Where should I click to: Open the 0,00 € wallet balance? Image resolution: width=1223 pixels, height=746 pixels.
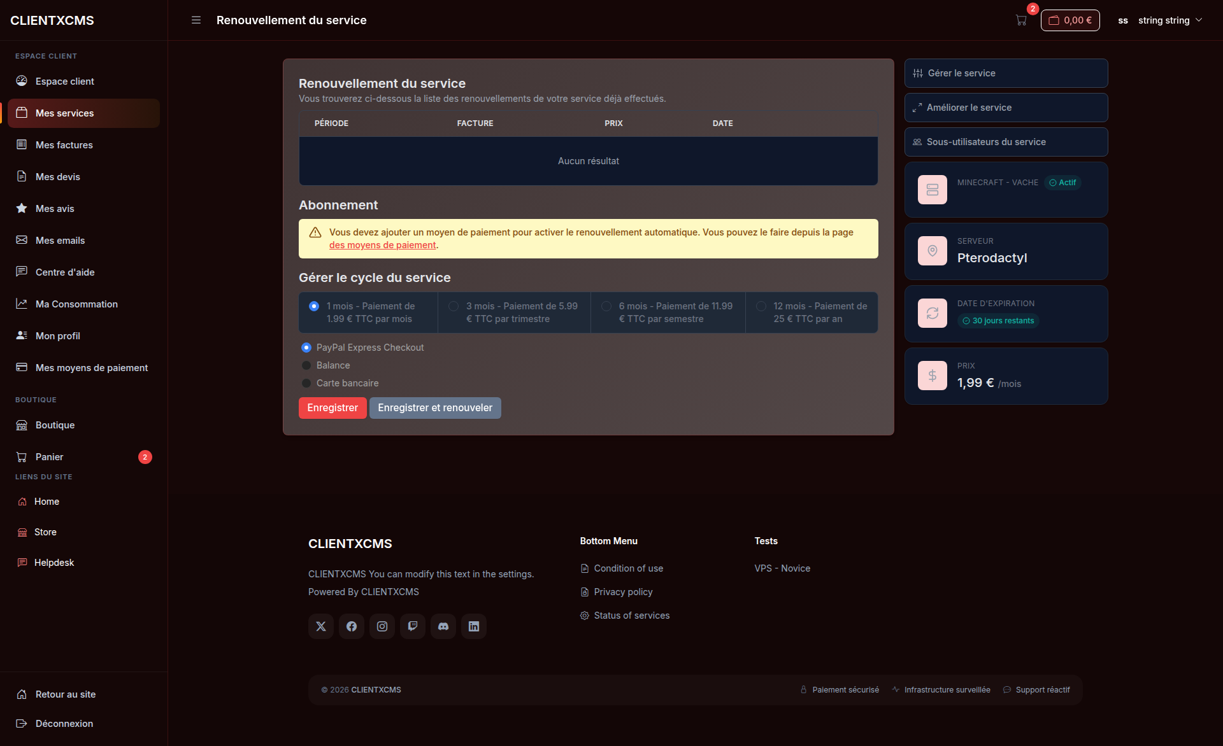(x=1070, y=20)
